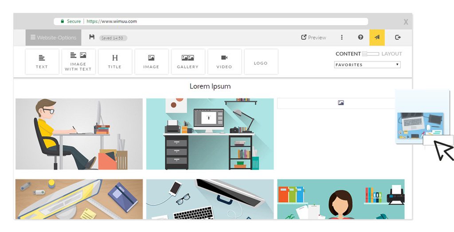Toggle the Content/Layout switch
The width and height of the screenshot is (454, 232).
371,53
